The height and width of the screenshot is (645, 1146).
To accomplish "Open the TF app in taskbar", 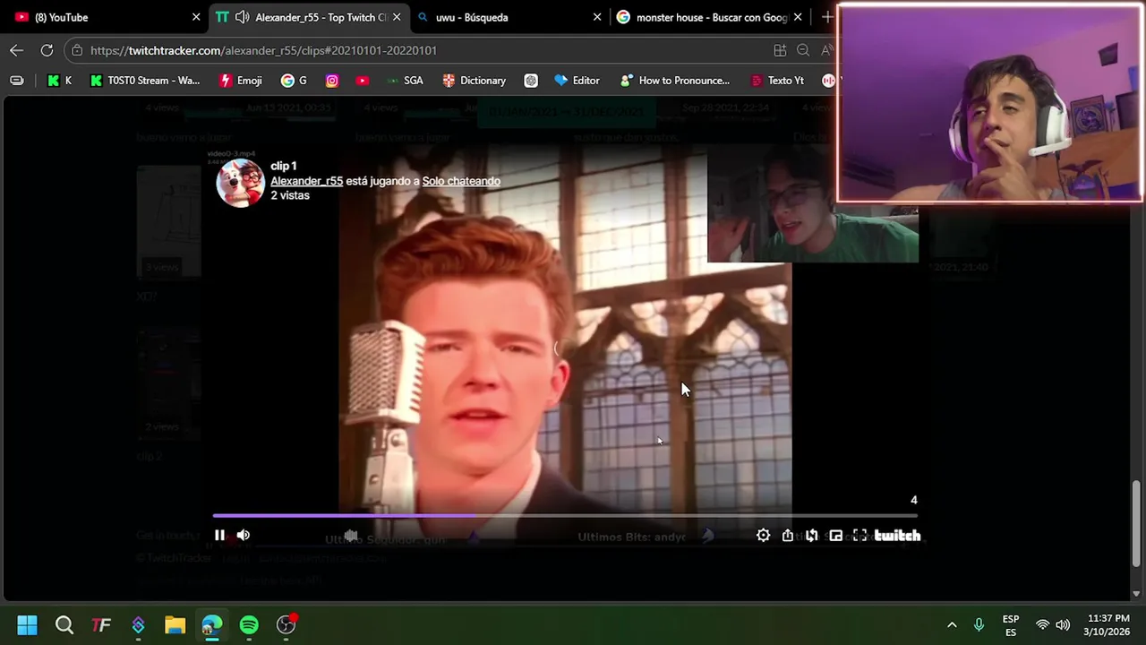I will click(101, 624).
